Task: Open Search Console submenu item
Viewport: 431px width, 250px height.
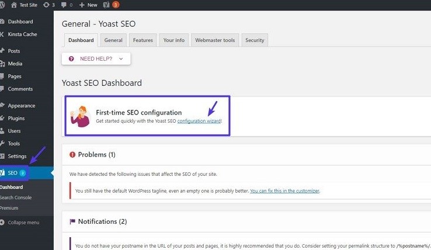Action: coord(16,197)
